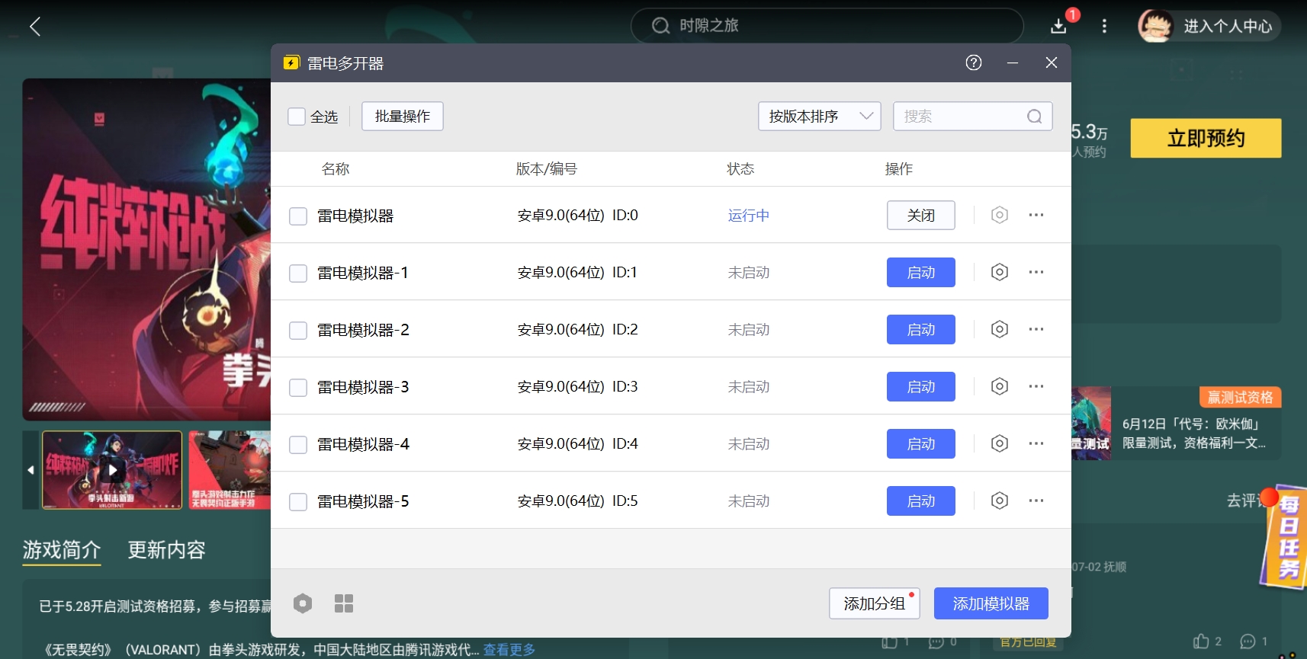Screen dimensions: 1307x659
Task: Switch to grid view layout icon
Action: [x=344, y=603]
